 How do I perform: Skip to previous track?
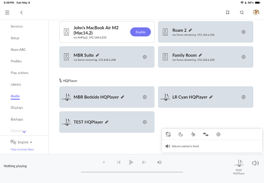click(119, 162)
